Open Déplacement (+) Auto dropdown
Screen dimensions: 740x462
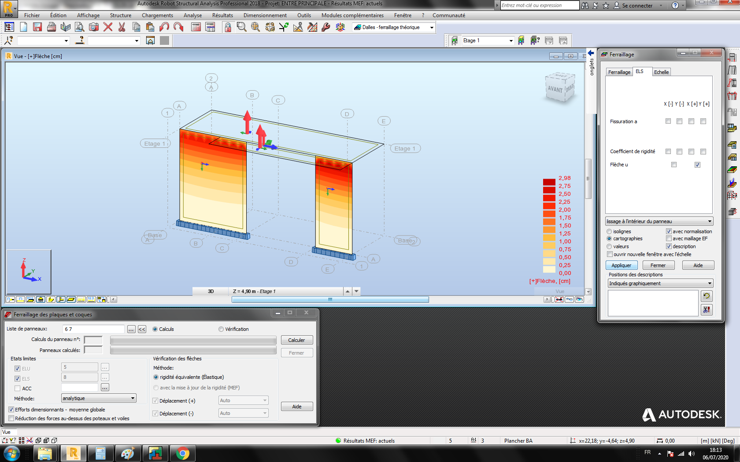click(x=265, y=400)
